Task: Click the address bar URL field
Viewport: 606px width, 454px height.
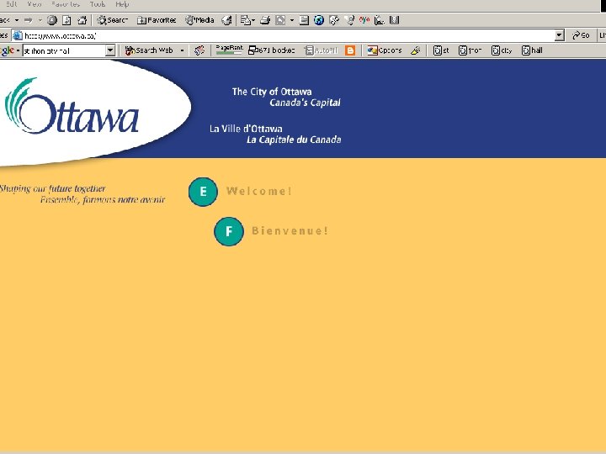Action: [289, 36]
